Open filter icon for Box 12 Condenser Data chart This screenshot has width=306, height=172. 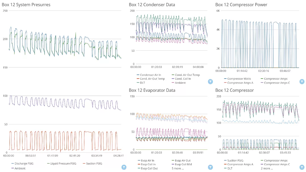tap(210, 82)
